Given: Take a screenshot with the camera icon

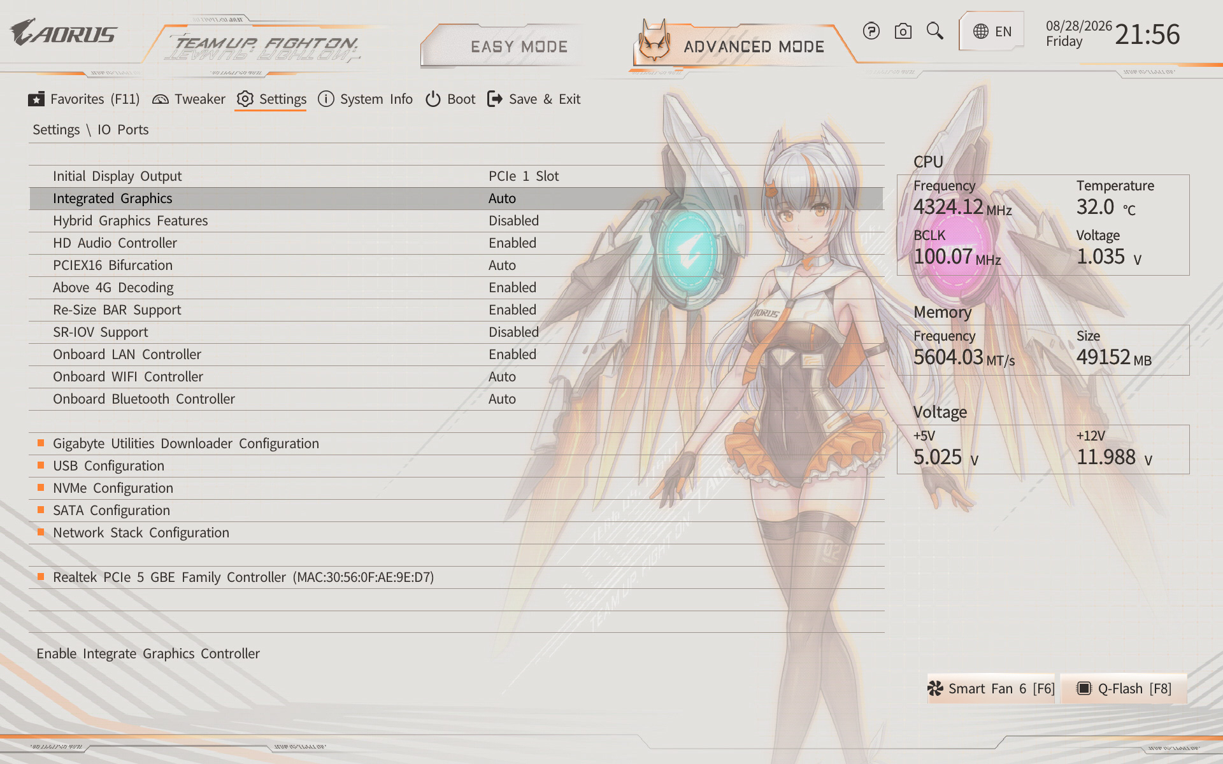Looking at the screenshot, I should [903, 31].
